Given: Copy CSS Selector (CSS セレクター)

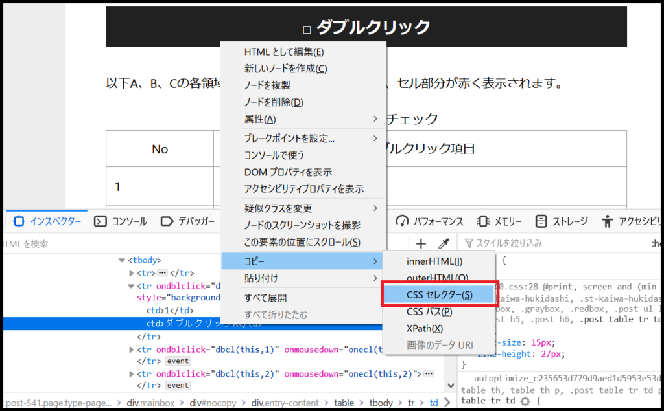Looking at the screenshot, I should point(439,294).
